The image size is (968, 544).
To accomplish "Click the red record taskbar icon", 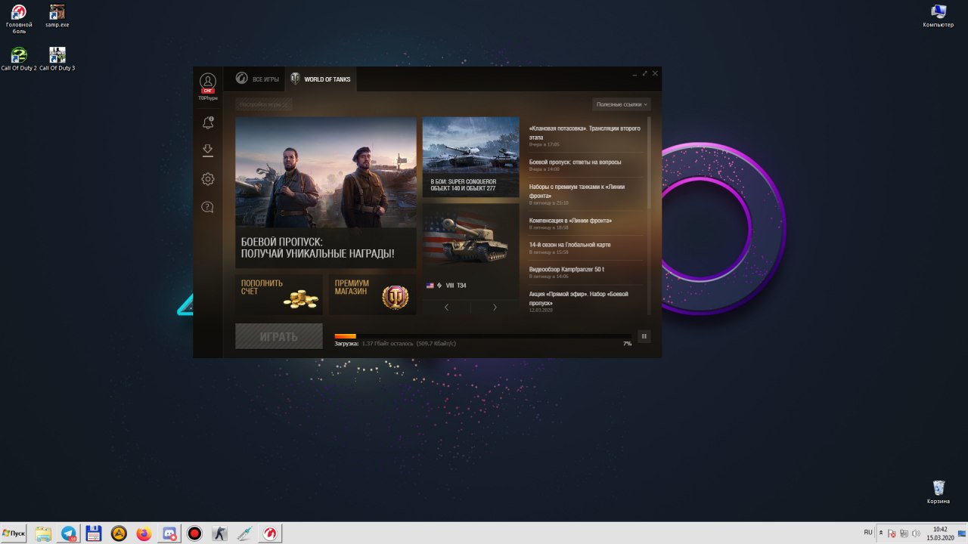I will coord(194,533).
